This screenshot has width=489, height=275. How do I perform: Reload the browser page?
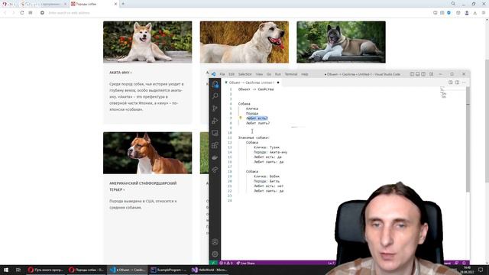tap(22, 13)
